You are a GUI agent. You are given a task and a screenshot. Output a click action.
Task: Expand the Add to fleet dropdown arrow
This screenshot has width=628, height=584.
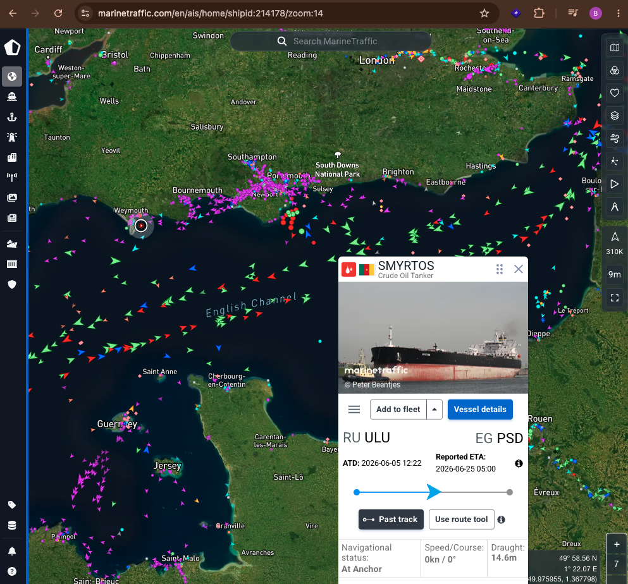point(434,410)
